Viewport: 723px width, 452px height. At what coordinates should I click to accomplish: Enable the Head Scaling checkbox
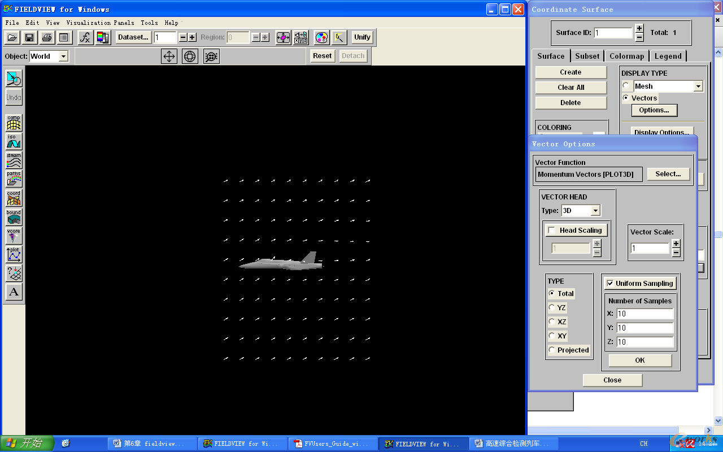click(x=552, y=231)
